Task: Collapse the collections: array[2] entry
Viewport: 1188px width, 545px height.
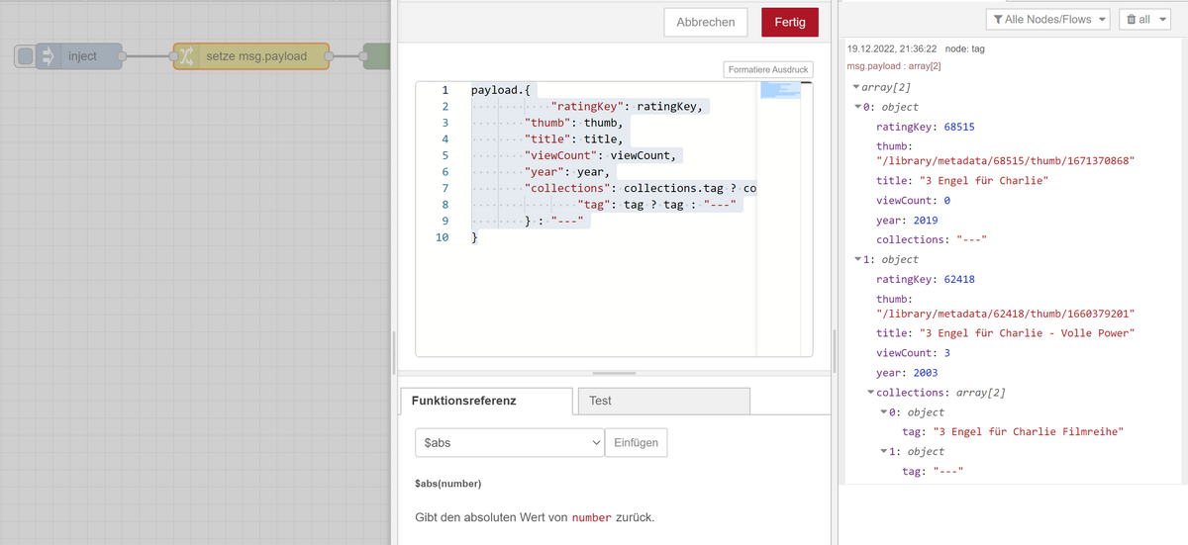Action: pyautogui.click(x=869, y=393)
